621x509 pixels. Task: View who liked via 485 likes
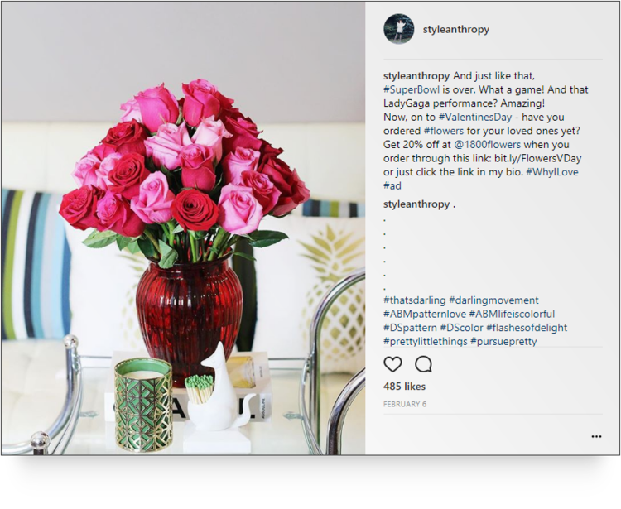404,387
